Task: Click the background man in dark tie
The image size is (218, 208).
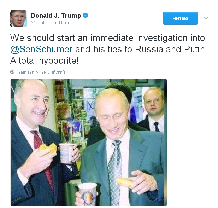Action: 152,109
